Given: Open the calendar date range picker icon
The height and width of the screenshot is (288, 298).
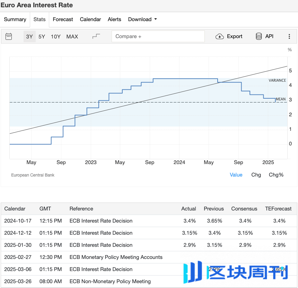Looking at the screenshot, I should point(9,36).
